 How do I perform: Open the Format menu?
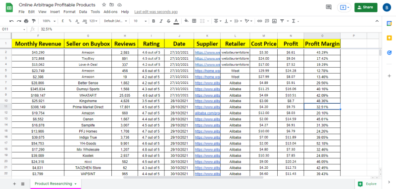tap(69, 12)
